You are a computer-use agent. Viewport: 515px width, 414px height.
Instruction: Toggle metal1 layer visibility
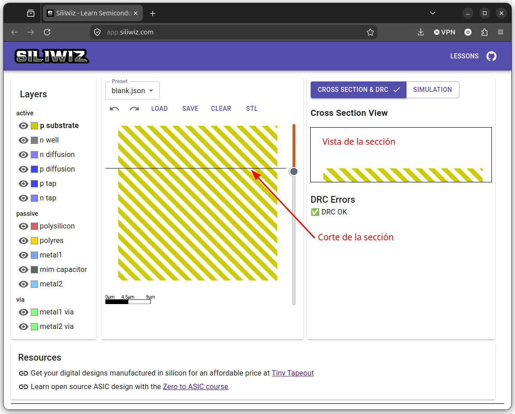(x=24, y=255)
